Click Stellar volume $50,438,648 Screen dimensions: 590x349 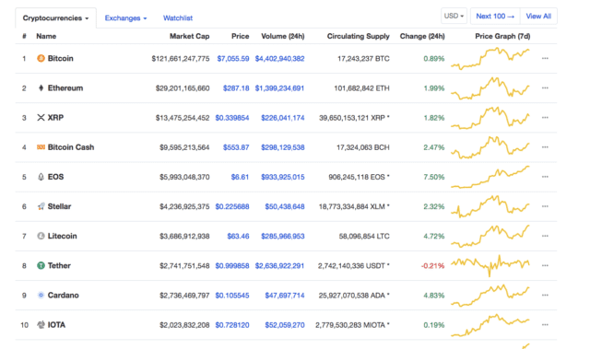click(285, 206)
